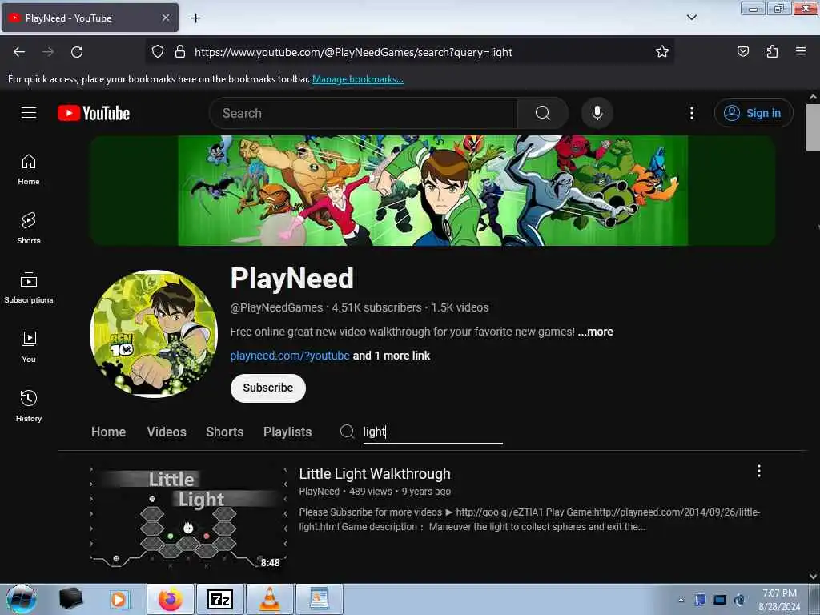Image resolution: width=820 pixels, height=615 pixels.
Task: Open Little Light Walkthrough video title
Action: click(375, 474)
